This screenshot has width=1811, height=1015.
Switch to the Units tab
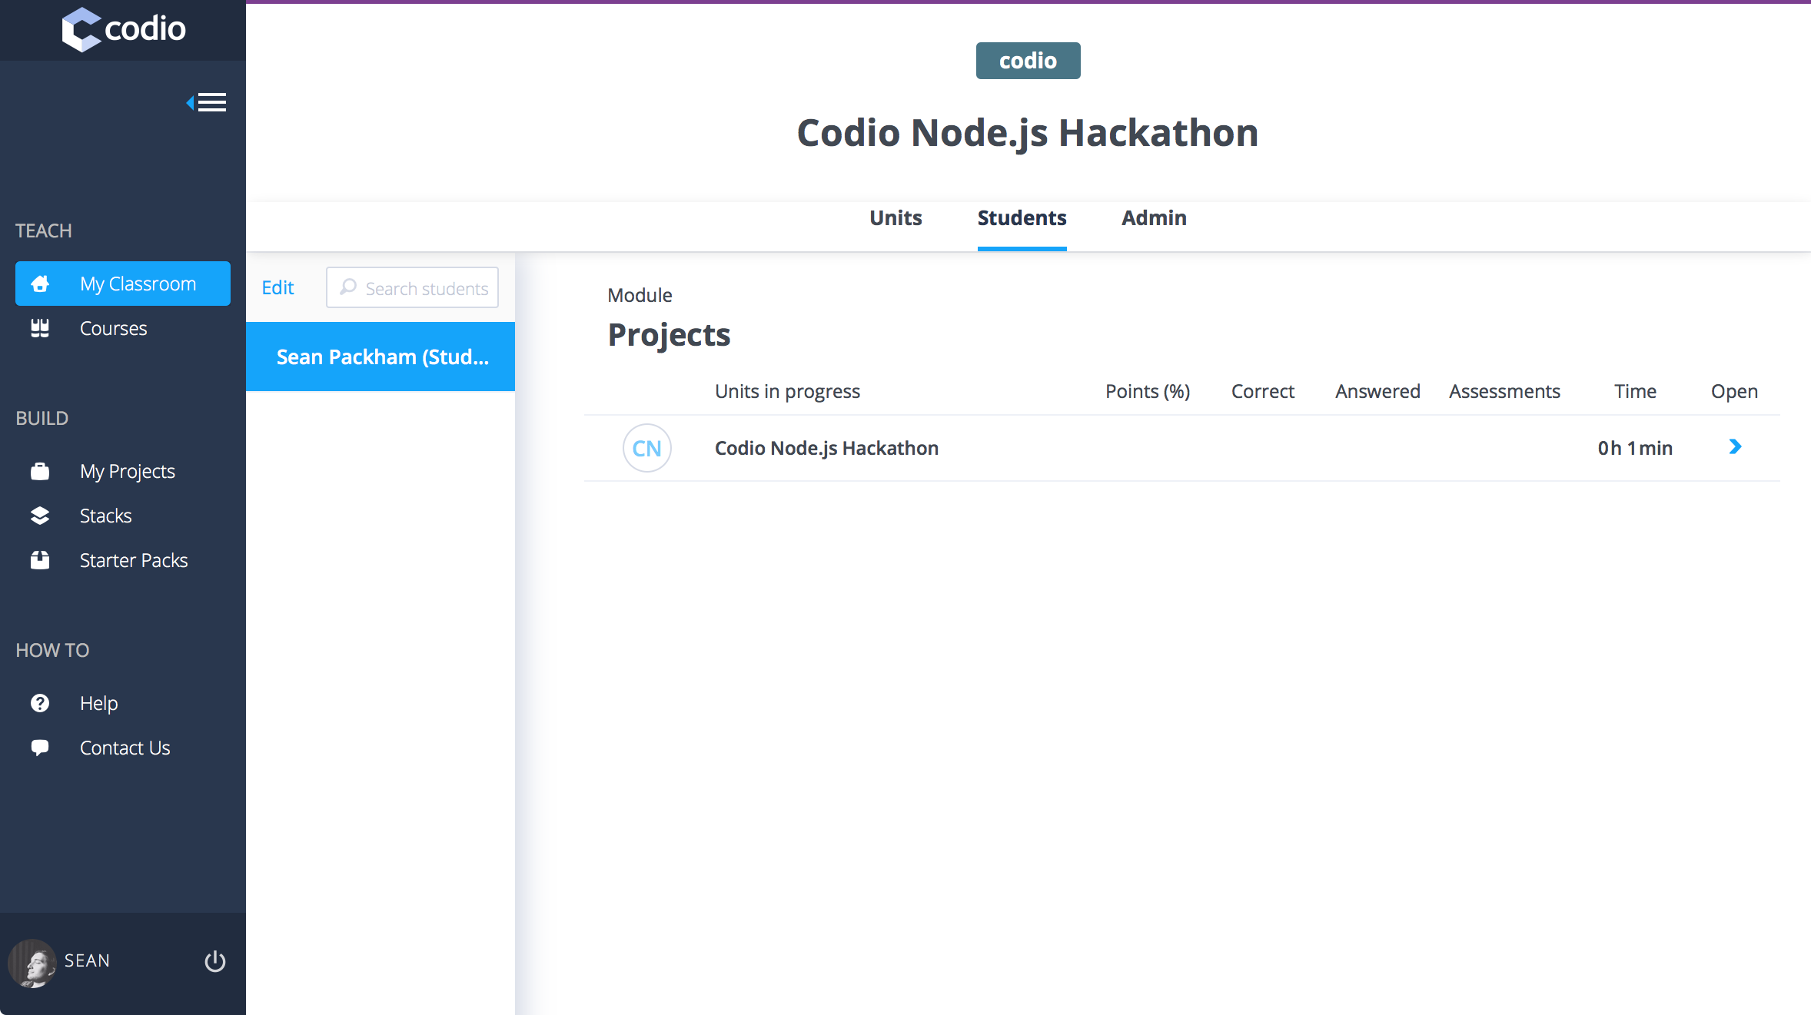pyautogui.click(x=896, y=218)
